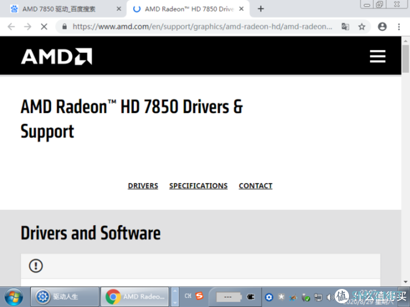This screenshot has height=307, width=410.
Task: Click the taskbar toolbar scroll down arrow
Action: point(175,302)
